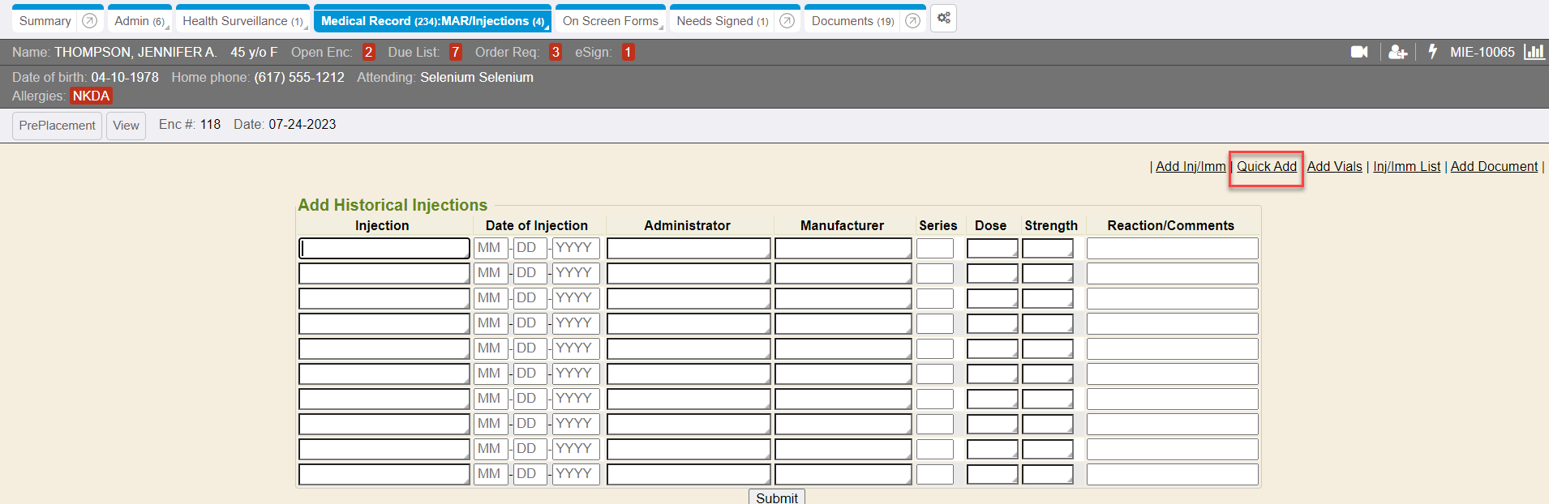Viewport: 1549px width, 504px height.
Task: Open the Add Vials link
Action: pyautogui.click(x=1334, y=166)
